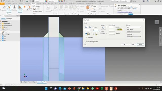This screenshot has height=91, width=162.
Task: Click the Plane work feature tool
Action: [x=88, y=8]
